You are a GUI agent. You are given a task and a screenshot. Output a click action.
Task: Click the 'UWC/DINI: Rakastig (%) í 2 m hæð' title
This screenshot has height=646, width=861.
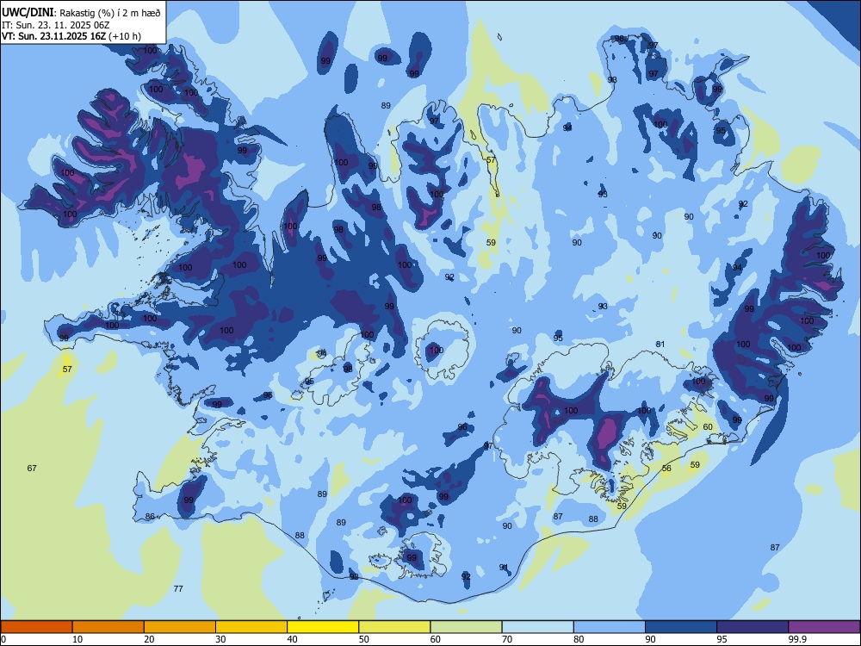pos(81,13)
